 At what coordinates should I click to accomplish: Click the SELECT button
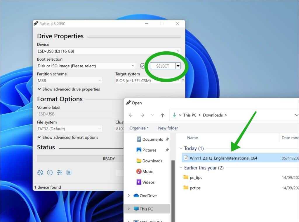(163, 66)
